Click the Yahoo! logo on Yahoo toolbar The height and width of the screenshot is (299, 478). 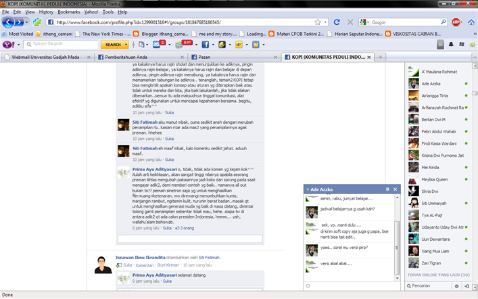[9, 45]
